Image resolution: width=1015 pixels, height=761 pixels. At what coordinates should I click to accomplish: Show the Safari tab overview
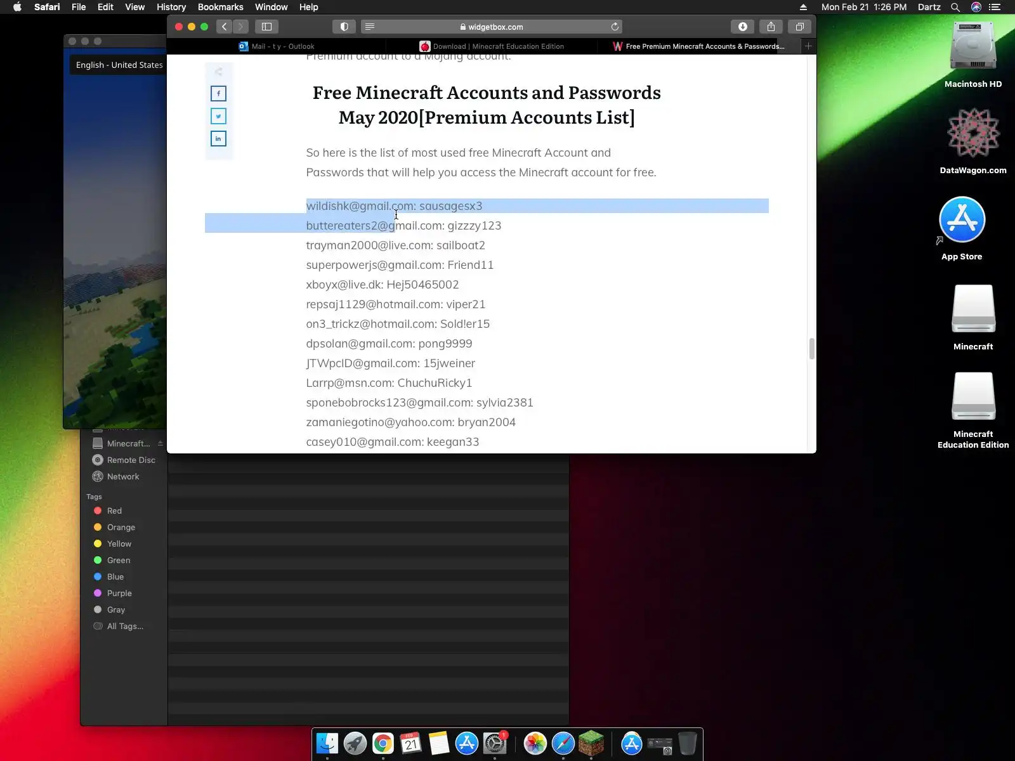[800, 27]
